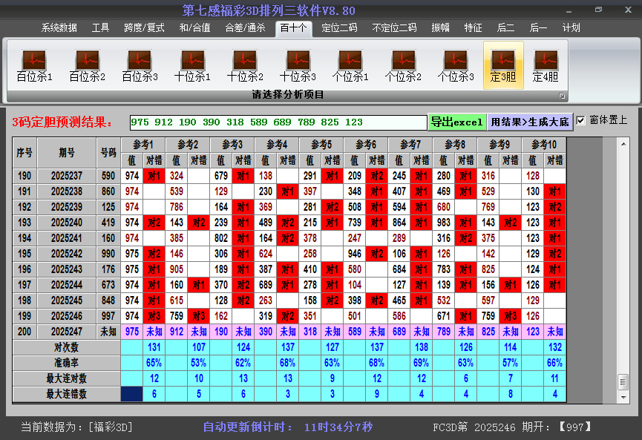642x440 pixels.
Task: Click the 对次数 row label
Action: (x=66, y=347)
